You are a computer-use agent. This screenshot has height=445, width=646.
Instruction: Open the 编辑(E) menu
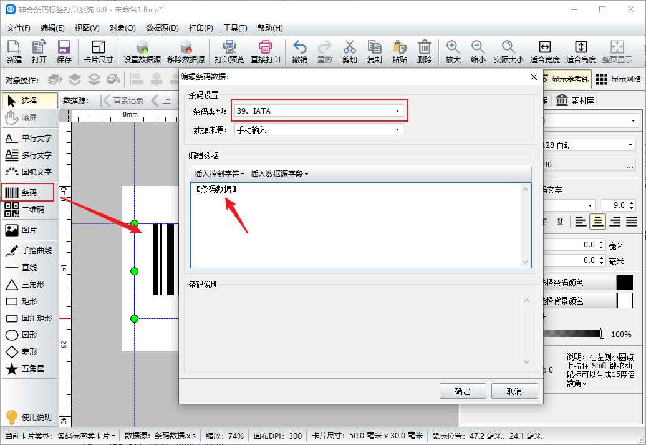(x=53, y=27)
